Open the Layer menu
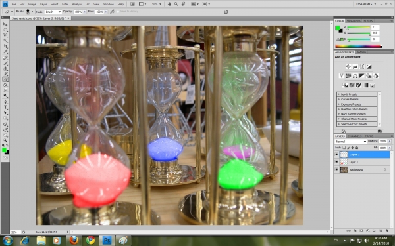Viewport: 395px width, 246px height. click(x=43, y=4)
